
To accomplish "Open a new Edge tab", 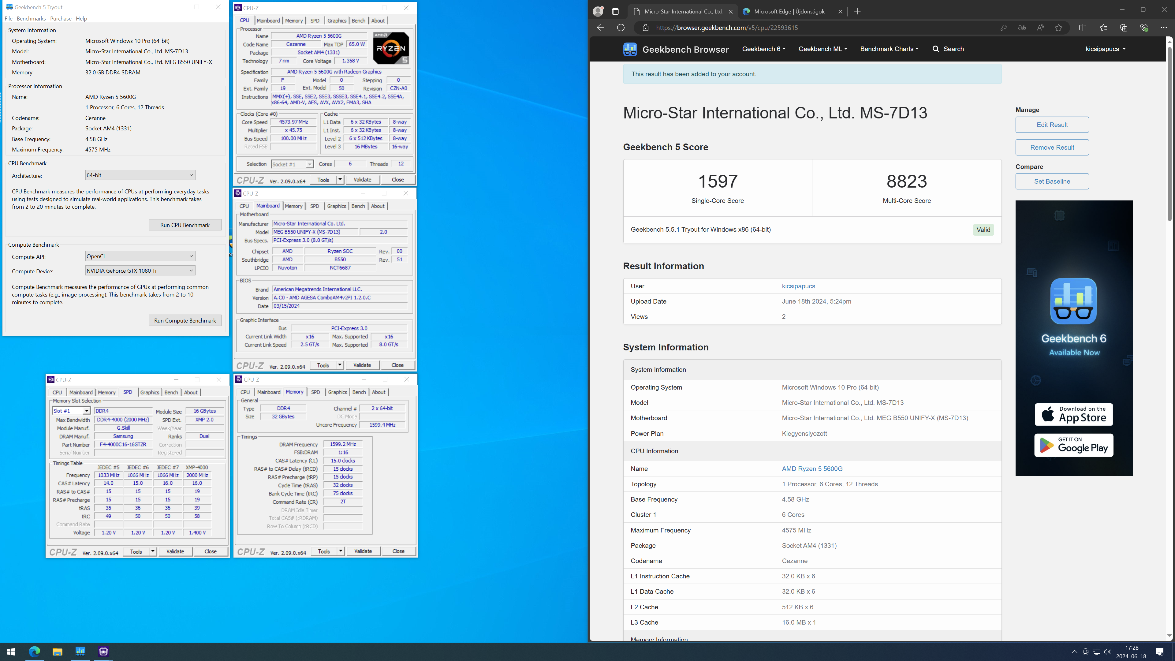I will (857, 11).
